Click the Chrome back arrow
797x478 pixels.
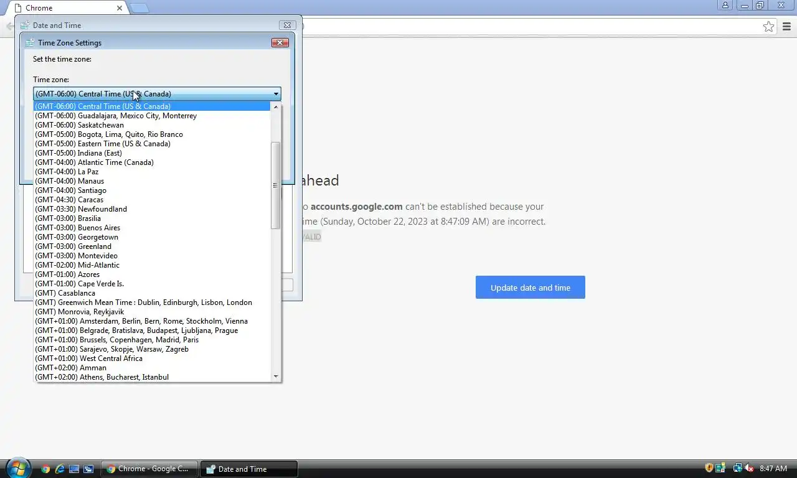[x=10, y=26]
